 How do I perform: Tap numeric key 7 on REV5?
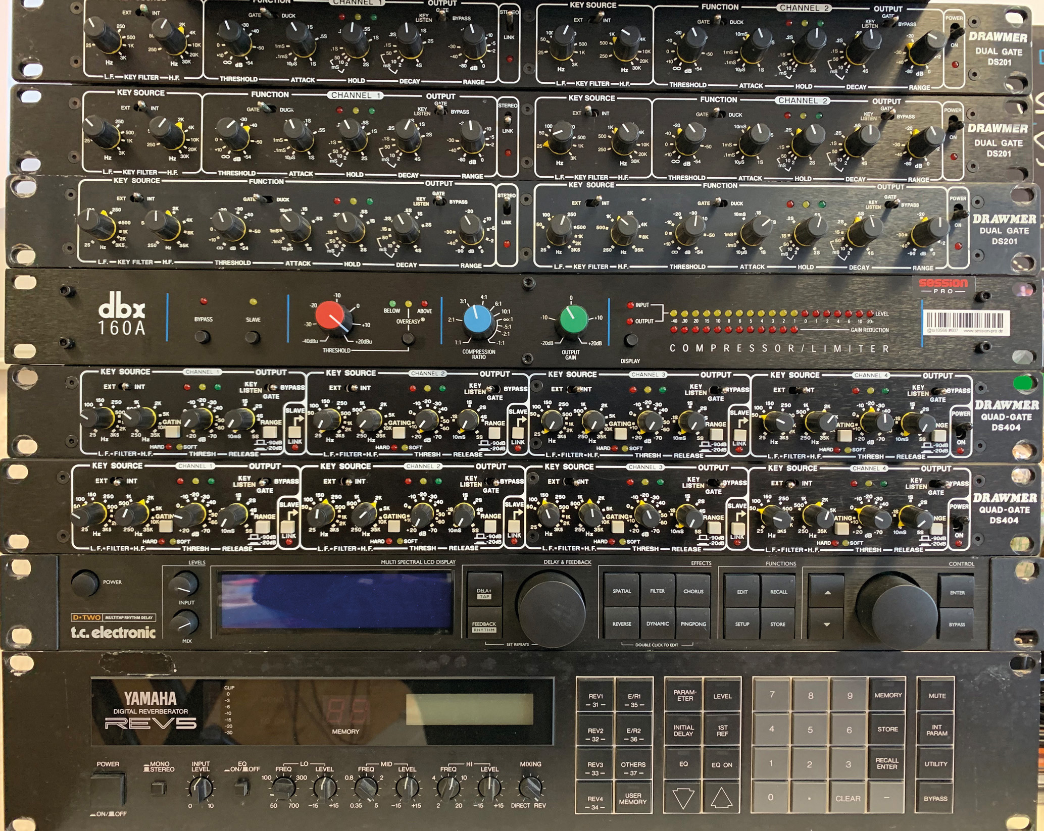(x=772, y=695)
